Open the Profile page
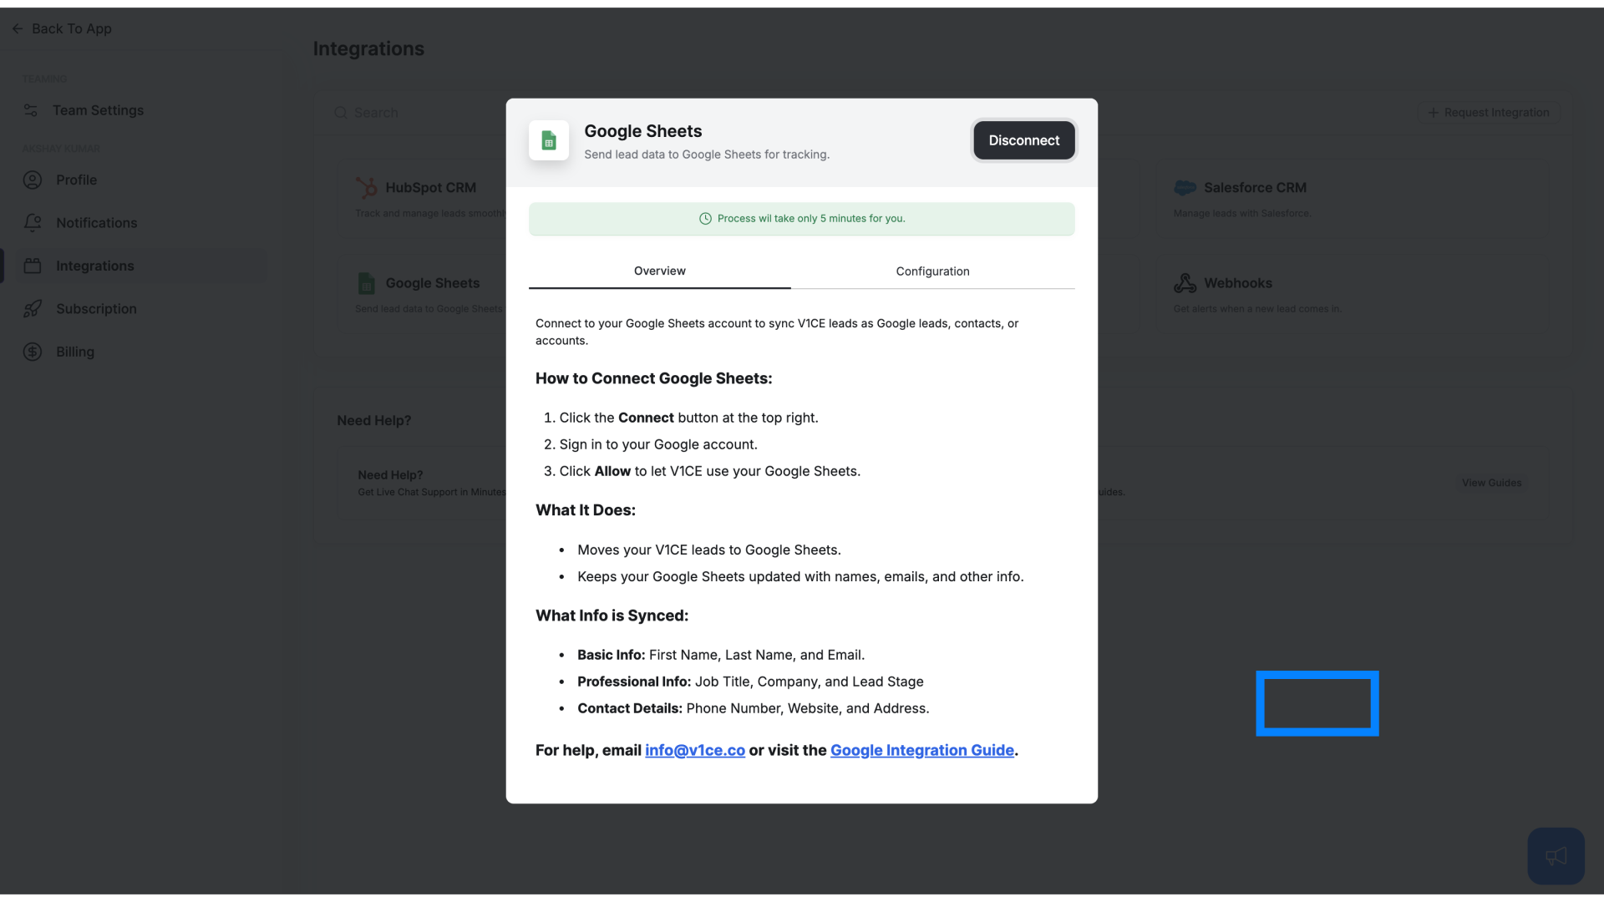Viewport: 1604px width, 902px height. click(76, 180)
